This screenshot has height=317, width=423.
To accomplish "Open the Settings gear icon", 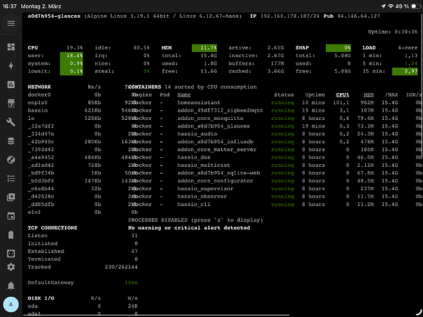I will (x=11, y=267).
